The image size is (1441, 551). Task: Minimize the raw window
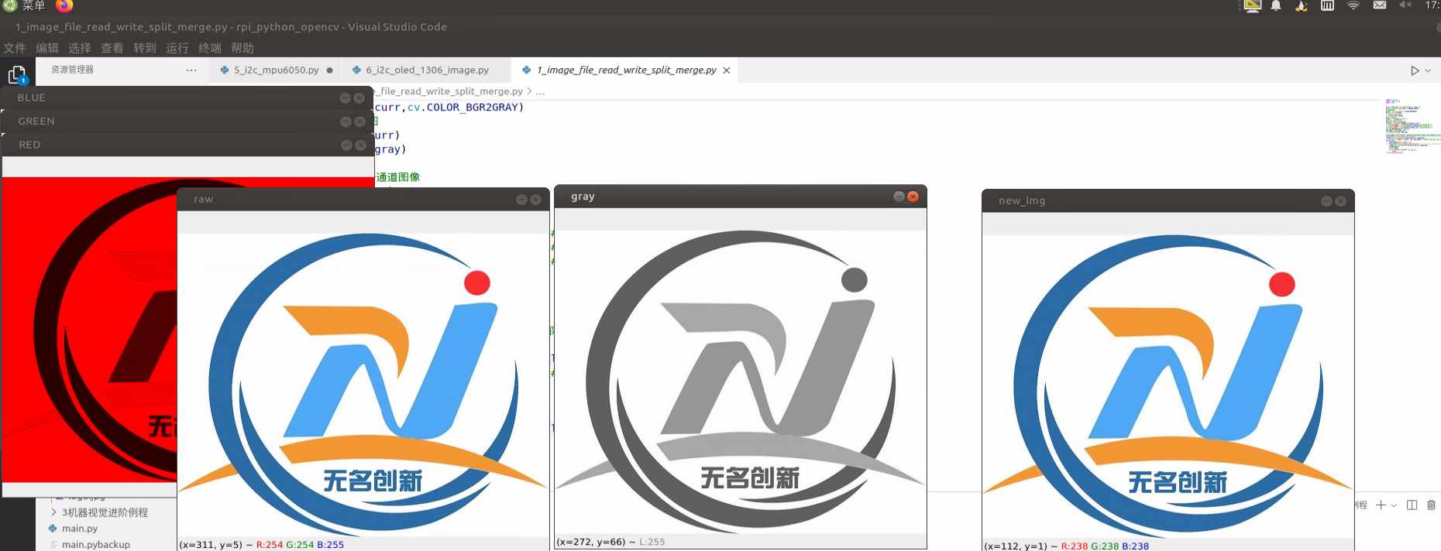tap(521, 200)
